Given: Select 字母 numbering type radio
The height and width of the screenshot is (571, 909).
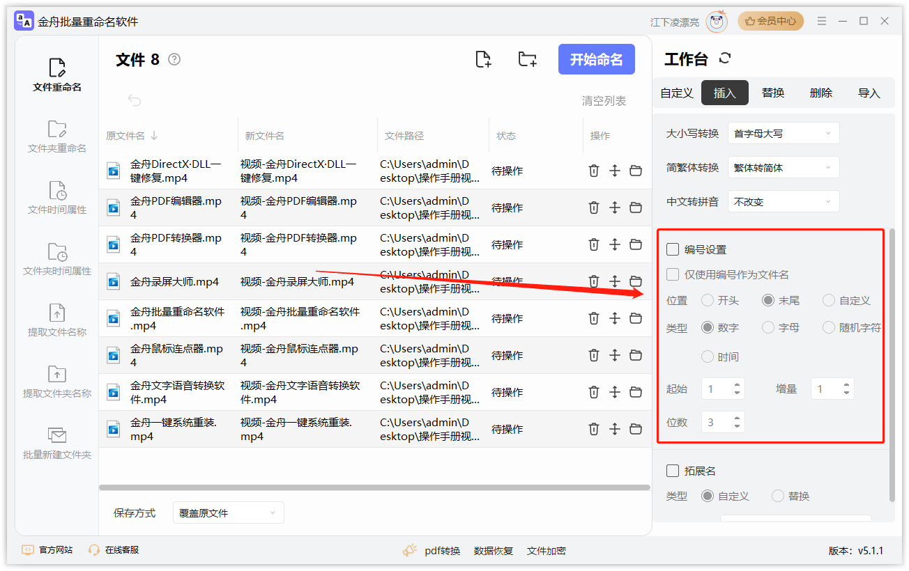Looking at the screenshot, I should click(768, 327).
